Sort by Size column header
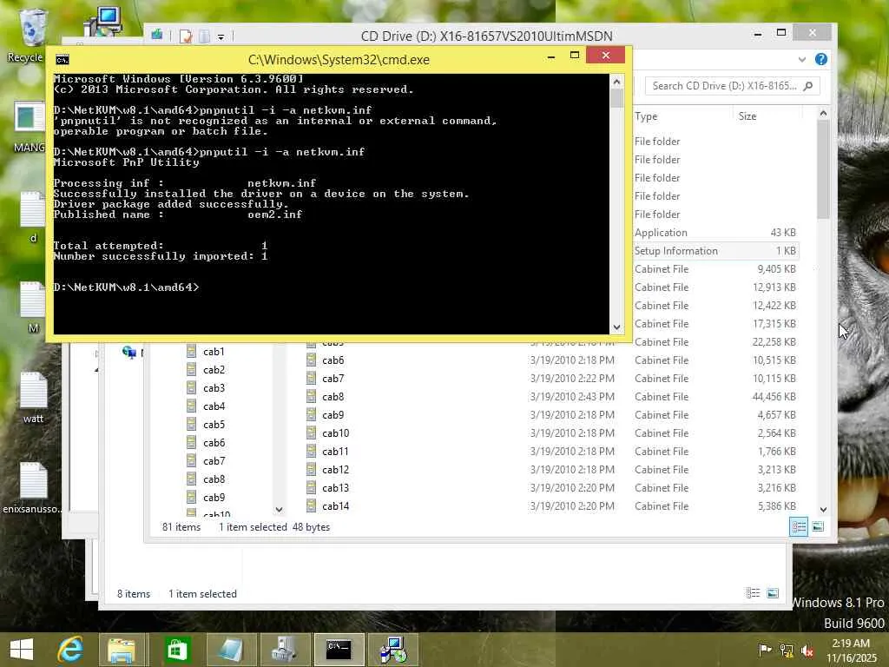 point(747,116)
